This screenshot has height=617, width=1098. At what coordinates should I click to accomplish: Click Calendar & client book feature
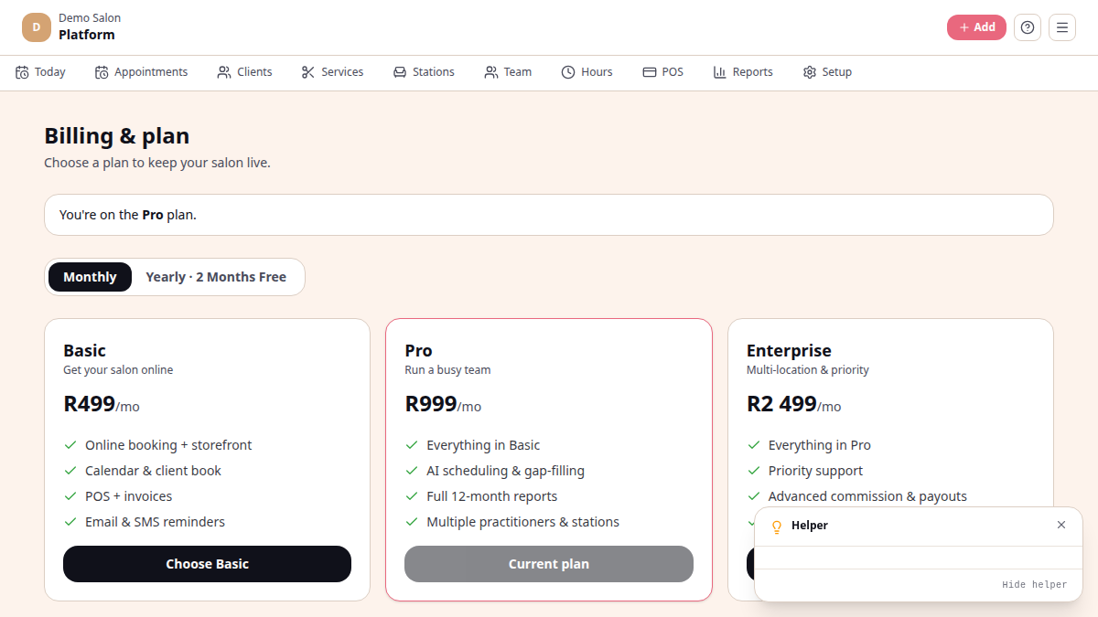153,471
